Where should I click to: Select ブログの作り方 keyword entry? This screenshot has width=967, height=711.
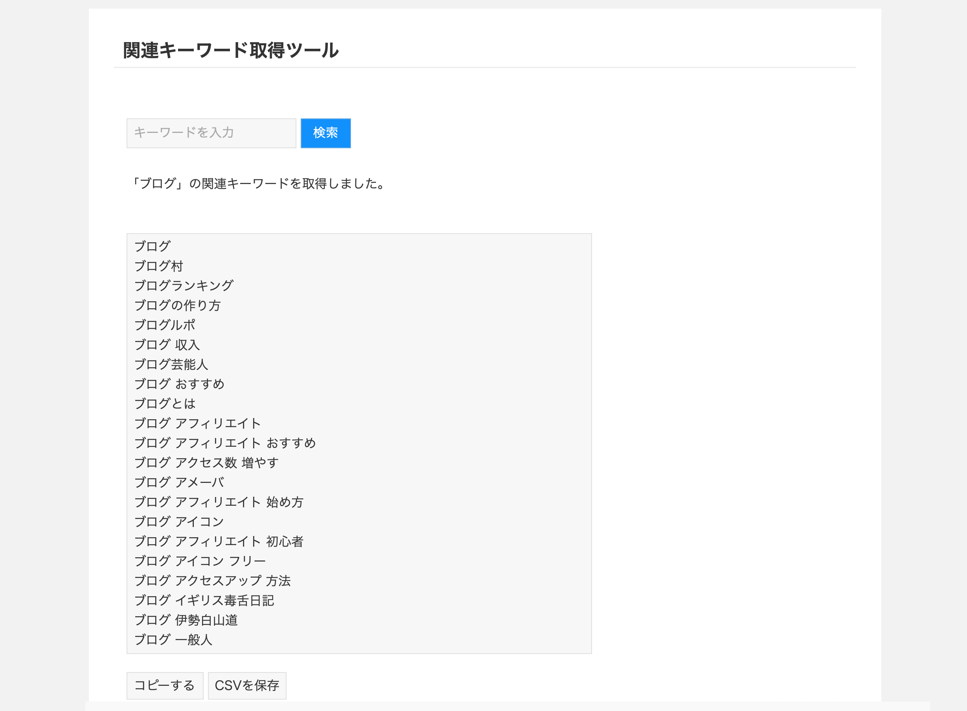click(178, 305)
